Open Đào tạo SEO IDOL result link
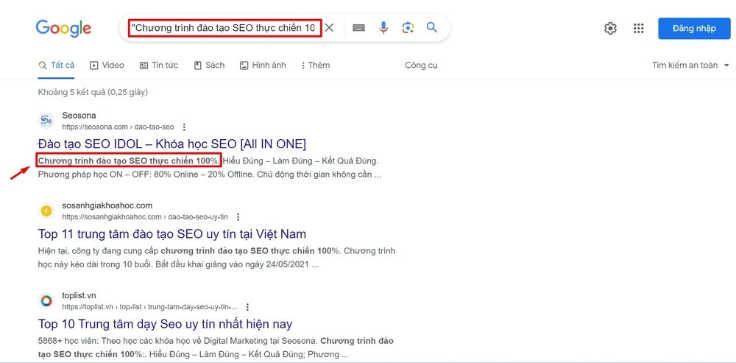This screenshot has width=736, height=363. click(x=171, y=144)
